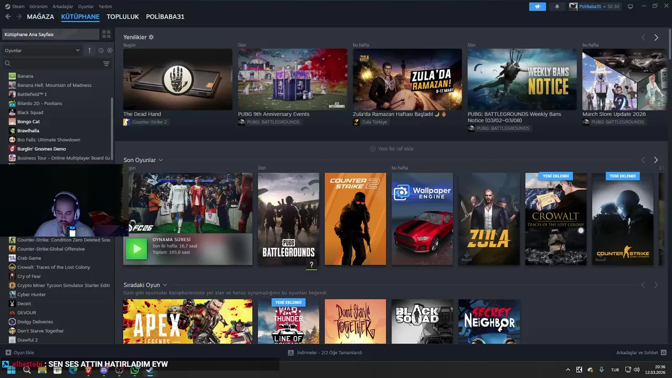
Task: Expand the Son Oyunlar shelf dropdown
Action: pyautogui.click(x=161, y=160)
